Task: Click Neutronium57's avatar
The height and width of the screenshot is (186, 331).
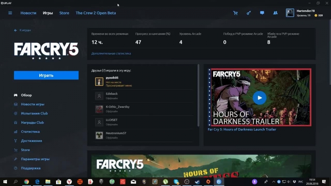Action: click(x=99, y=135)
